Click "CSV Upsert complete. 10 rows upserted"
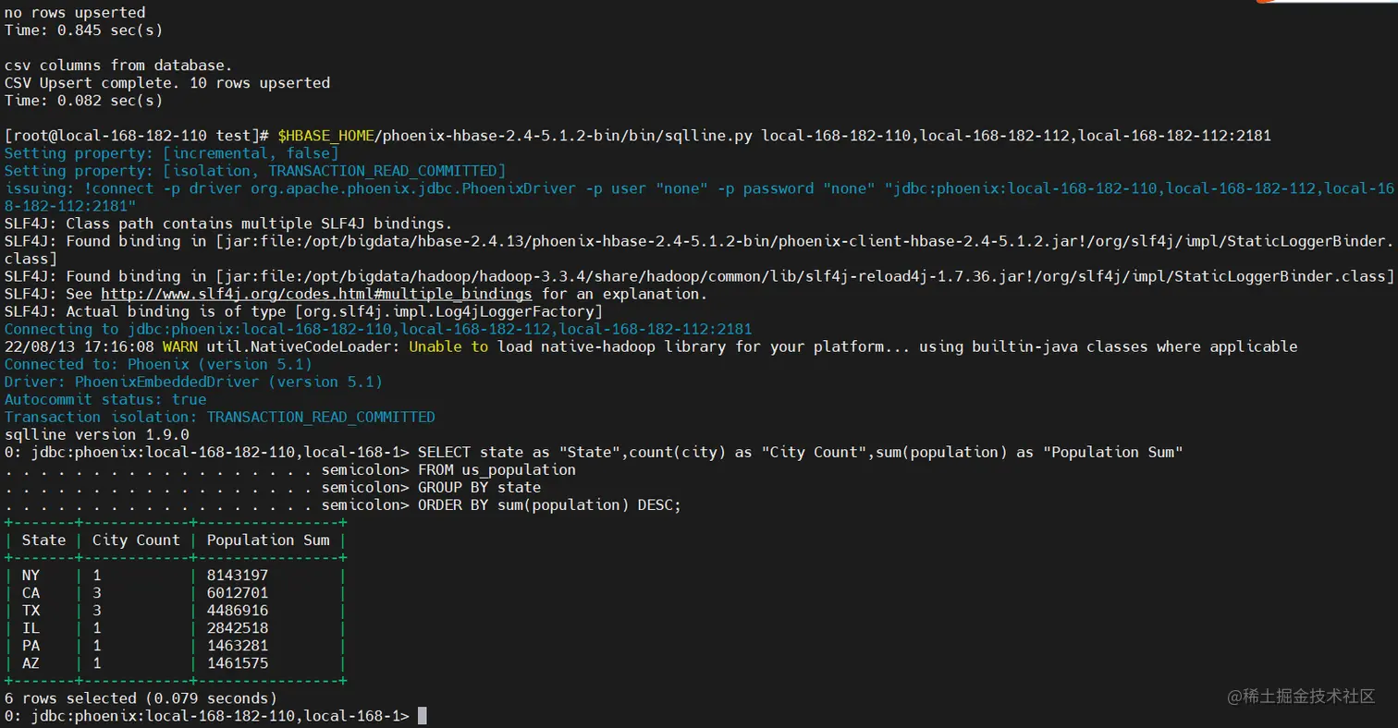This screenshot has width=1398, height=728. click(167, 83)
